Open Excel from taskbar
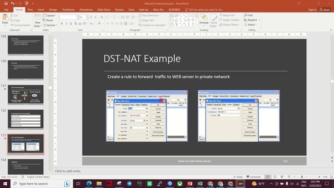 (200, 183)
